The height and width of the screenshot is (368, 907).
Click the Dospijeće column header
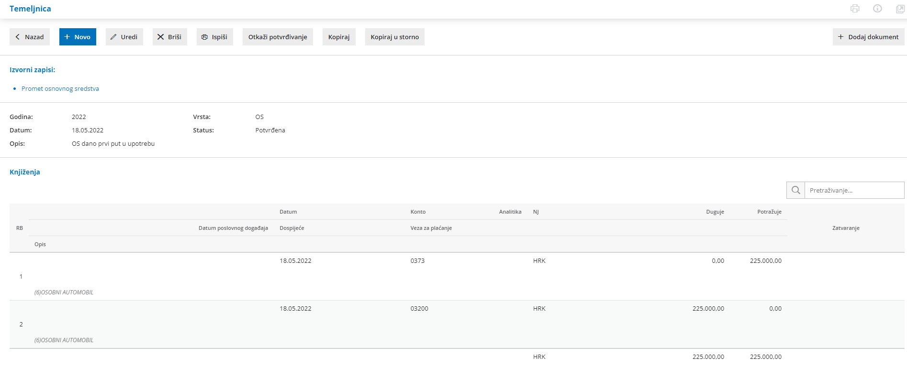pos(292,228)
